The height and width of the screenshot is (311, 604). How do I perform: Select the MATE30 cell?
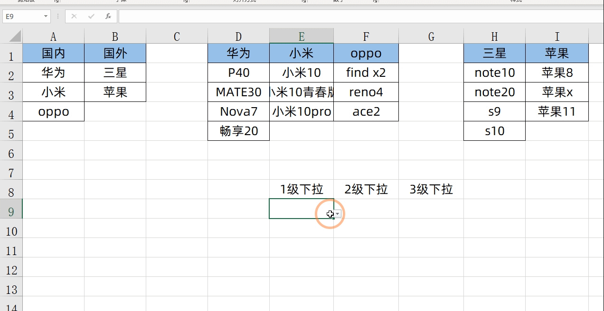point(238,92)
